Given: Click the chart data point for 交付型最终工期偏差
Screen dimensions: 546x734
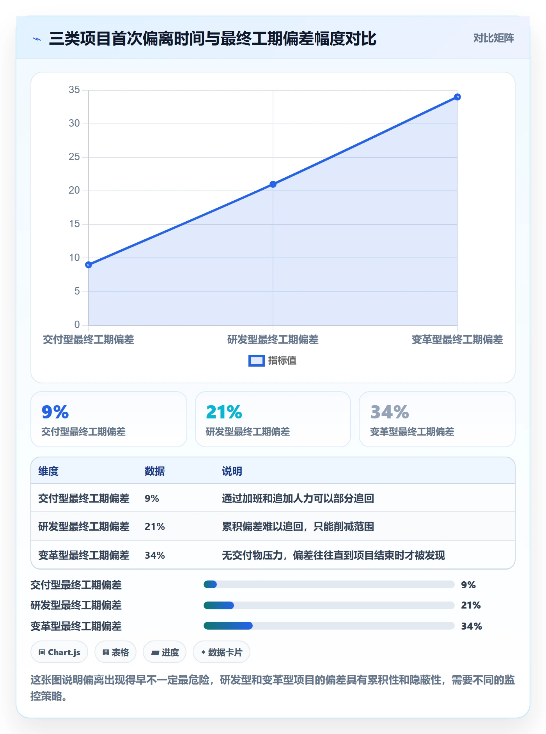Looking at the screenshot, I should (x=89, y=265).
